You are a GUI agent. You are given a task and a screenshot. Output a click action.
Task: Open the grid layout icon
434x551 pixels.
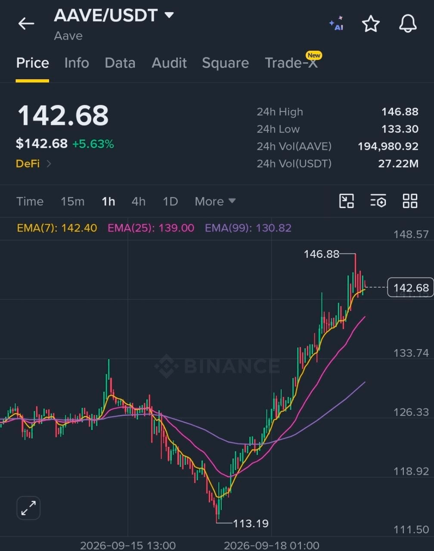[x=410, y=201]
